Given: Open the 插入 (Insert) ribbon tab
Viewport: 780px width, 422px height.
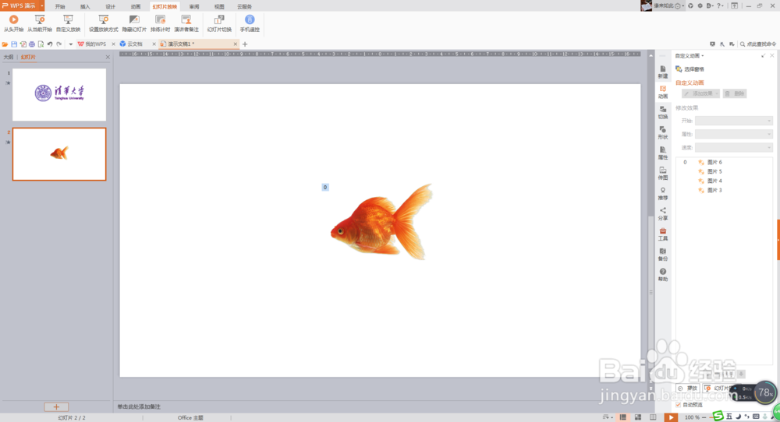Looking at the screenshot, I should tap(85, 6).
